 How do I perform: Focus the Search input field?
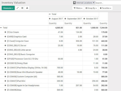[x=108, y=3]
